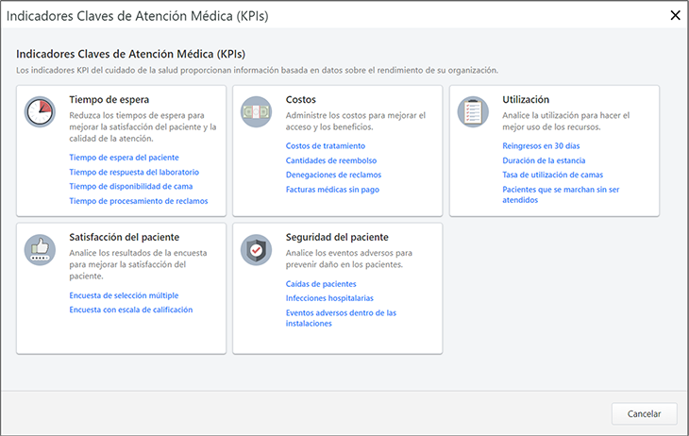Open Facturas médicas sin pago
This screenshot has height=436, width=689.
click(x=332, y=190)
